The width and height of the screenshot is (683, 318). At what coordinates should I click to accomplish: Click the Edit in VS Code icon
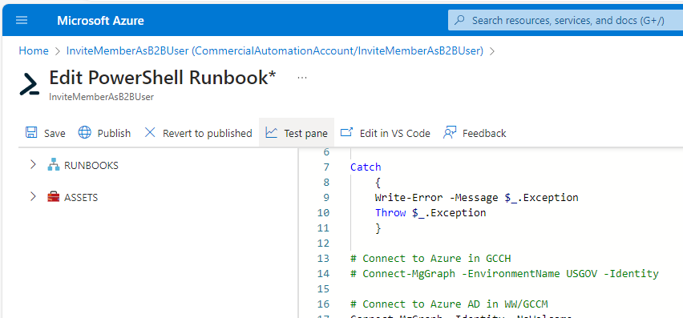click(x=346, y=132)
